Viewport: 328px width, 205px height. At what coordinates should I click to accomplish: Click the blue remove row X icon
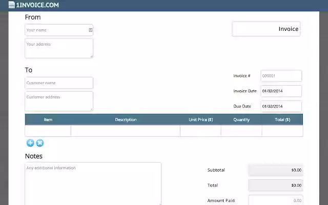point(40,143)
